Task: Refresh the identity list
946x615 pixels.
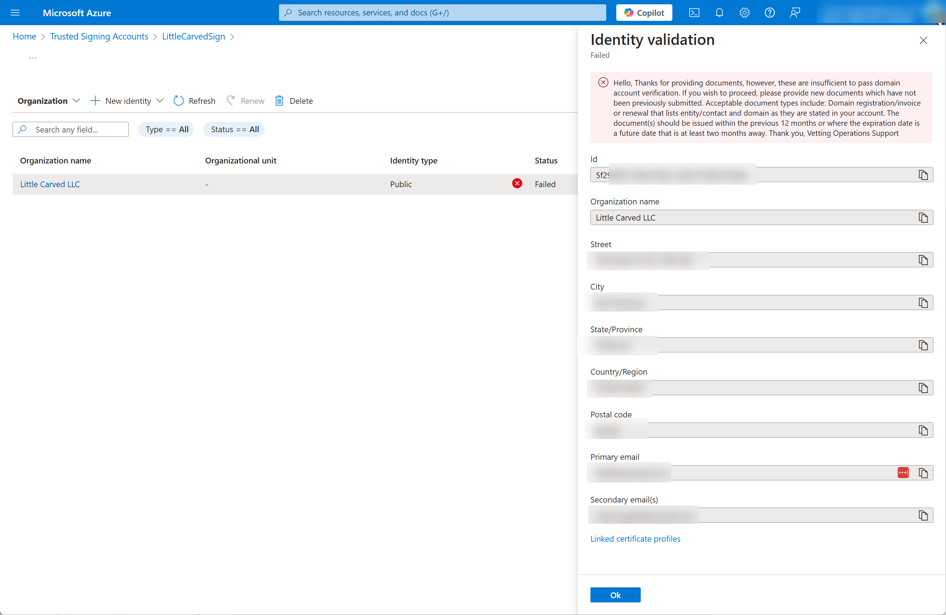Action: pyautogui.click(x=195, y=101)
